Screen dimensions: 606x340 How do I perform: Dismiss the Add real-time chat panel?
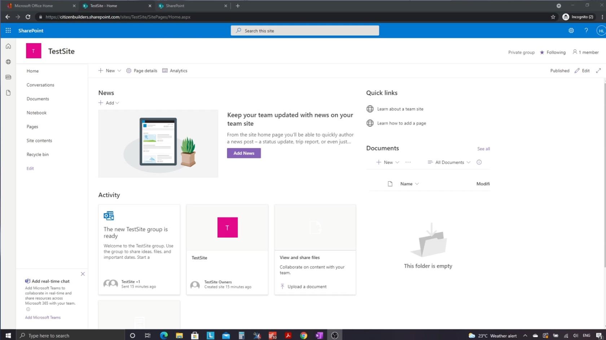[x=83, y=274]
